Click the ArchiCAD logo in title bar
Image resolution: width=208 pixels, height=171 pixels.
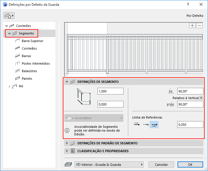tap(5, 5)
